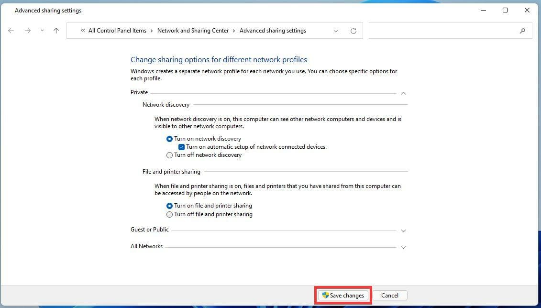Collapse the Private profile section
The width and height of the screenshot is (541, 308).
403,93
